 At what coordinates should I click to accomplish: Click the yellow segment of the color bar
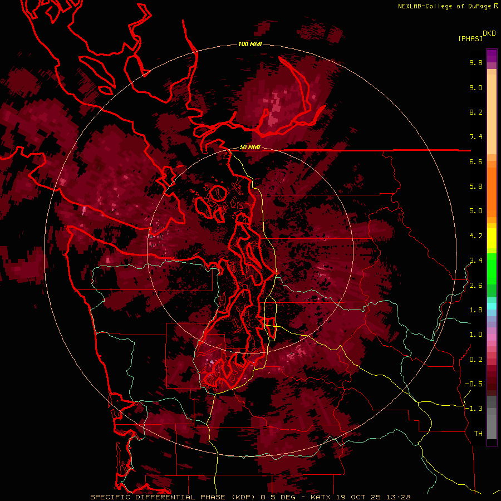[492, 238]
